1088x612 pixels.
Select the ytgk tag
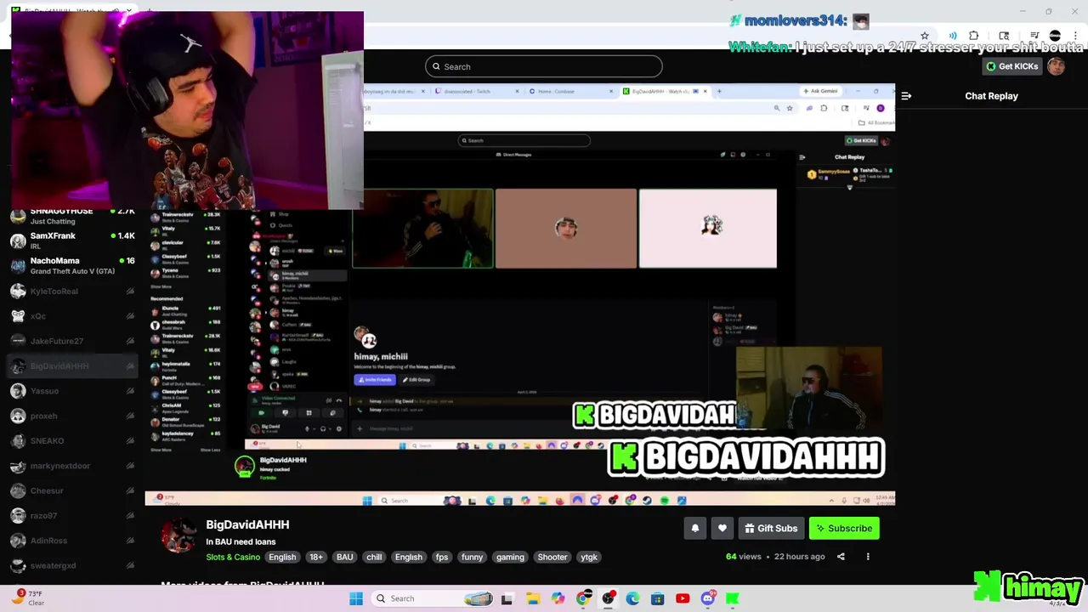589,558
